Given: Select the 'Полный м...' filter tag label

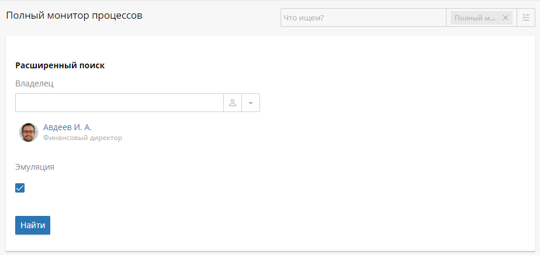Looking at the screenshot, I should [x=475, y=18].
